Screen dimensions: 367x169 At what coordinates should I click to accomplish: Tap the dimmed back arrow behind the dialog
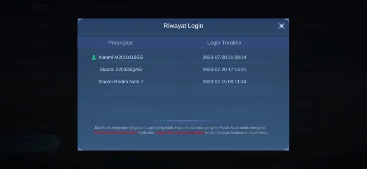pos(40,7)
